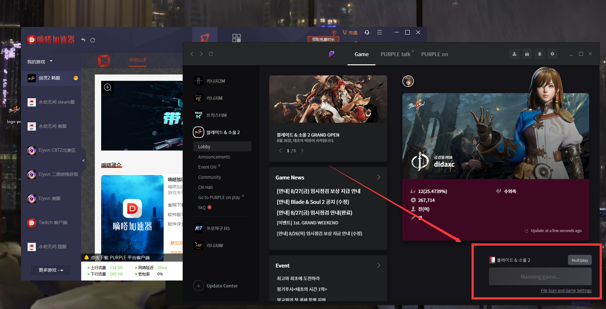The height and width of the screenshot is (309, 606).
Task: Open news [이벤트] 1st. GRAND WEEKEND
Action: 308,223
